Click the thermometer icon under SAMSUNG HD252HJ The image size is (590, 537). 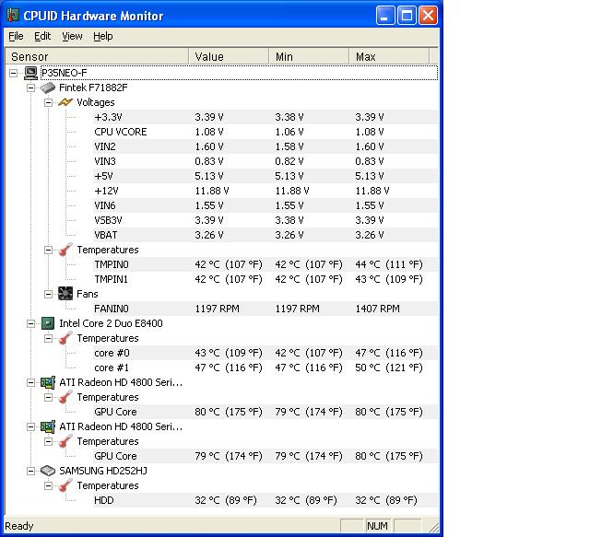pos(65,485)
